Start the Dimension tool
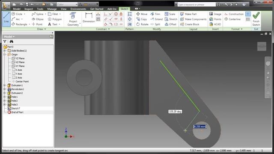Screen dimensions: 274x154 pos(89,18)
